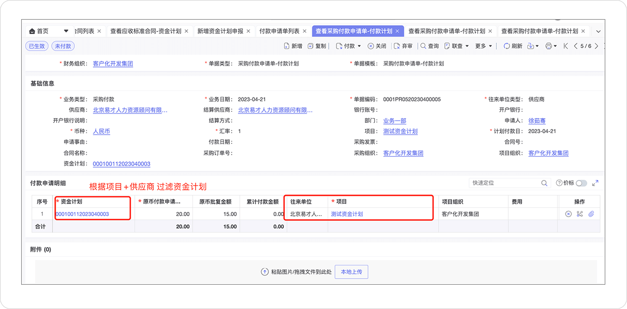The image size is (627, 309).
Task: Open the 付款 dropdown menu
Action: tap(349, 46)
